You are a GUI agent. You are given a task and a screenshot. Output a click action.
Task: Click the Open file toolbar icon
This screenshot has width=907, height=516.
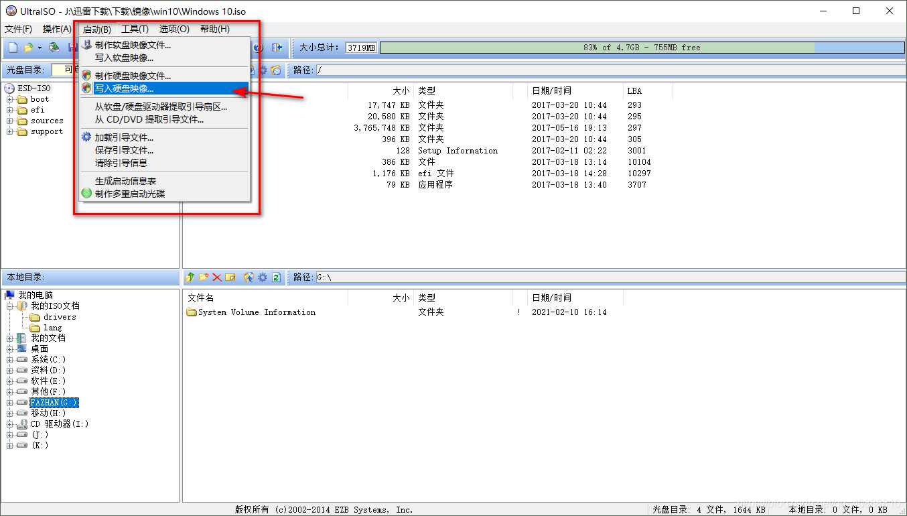click(28, 48)
